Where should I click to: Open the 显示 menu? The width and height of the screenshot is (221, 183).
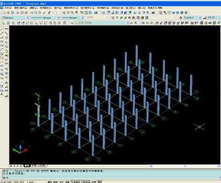[x=58, y=8]
